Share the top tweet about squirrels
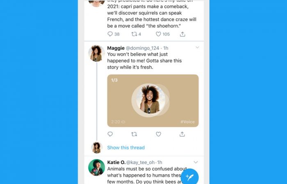Image resolution: width=287 pixels, height=184 pixels. pyautogui.click(x=182, y=34)
